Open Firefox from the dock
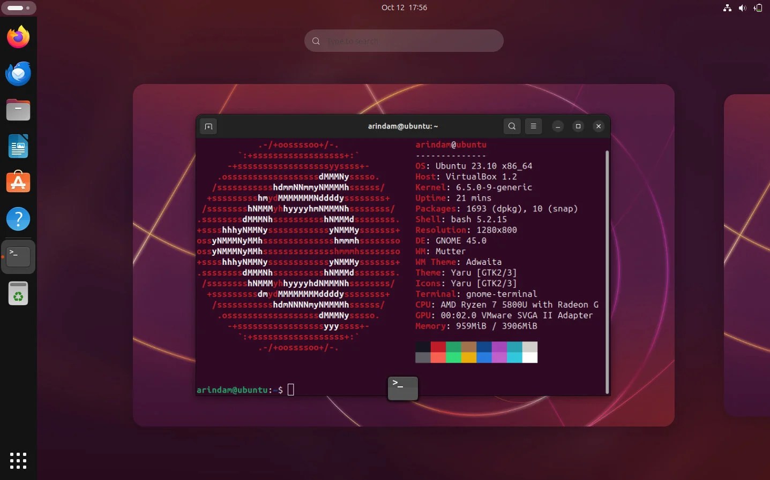 (x=18, y=37)
